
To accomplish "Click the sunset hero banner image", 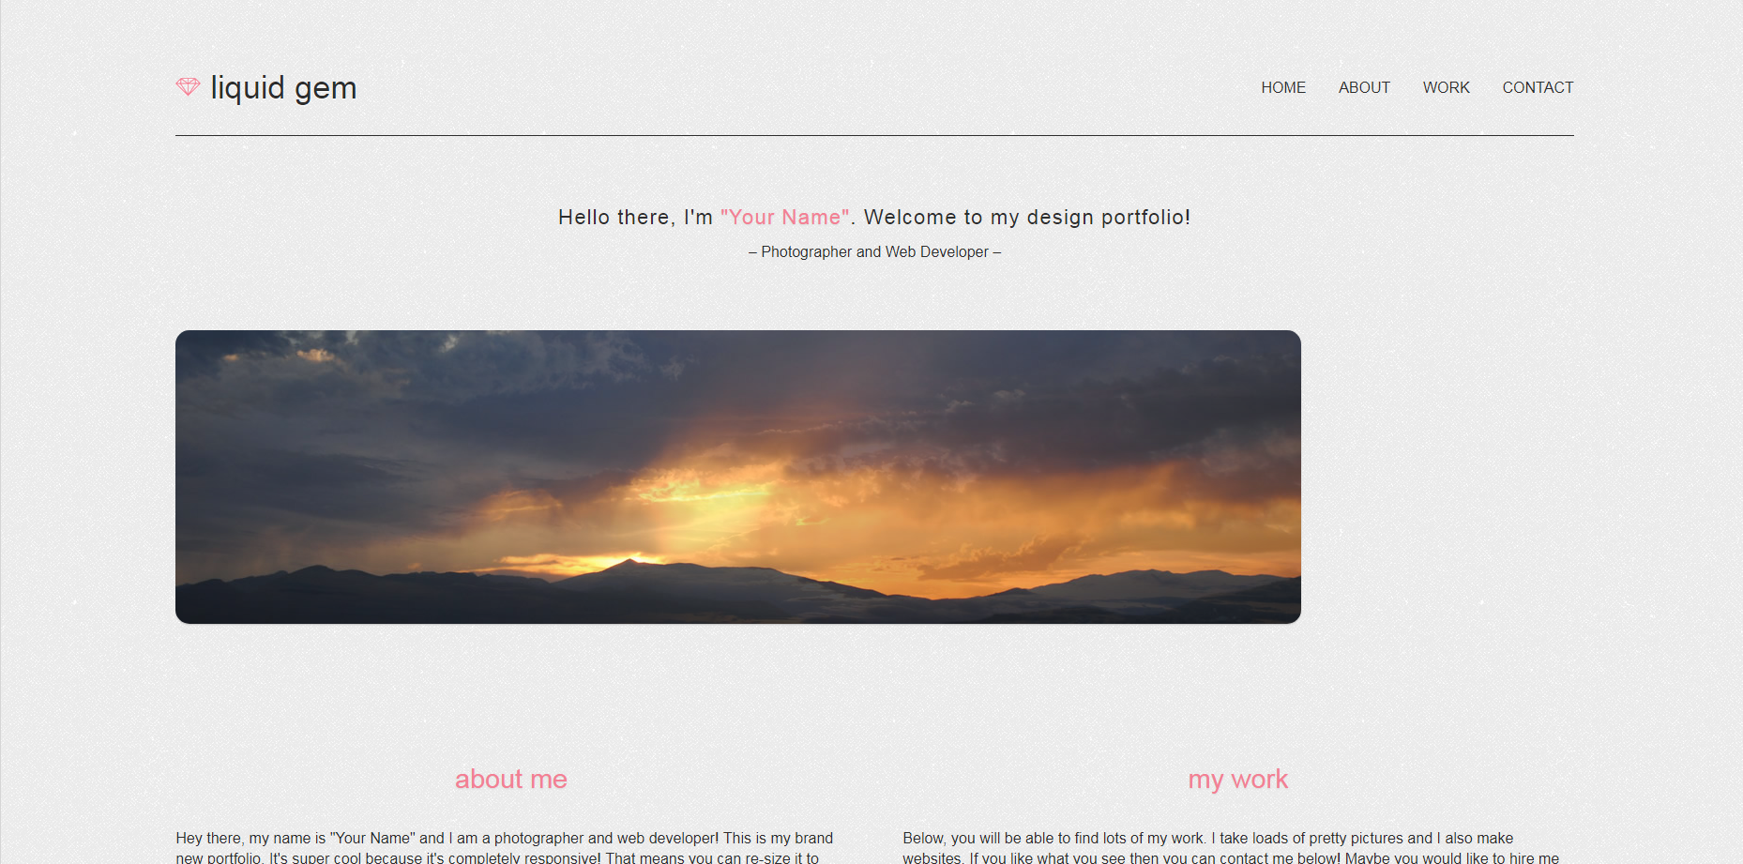I will 738,477.
